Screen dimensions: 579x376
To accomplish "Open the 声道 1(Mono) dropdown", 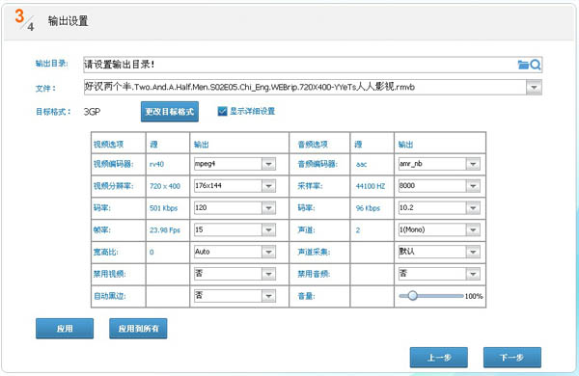I will tap(473, 230).
